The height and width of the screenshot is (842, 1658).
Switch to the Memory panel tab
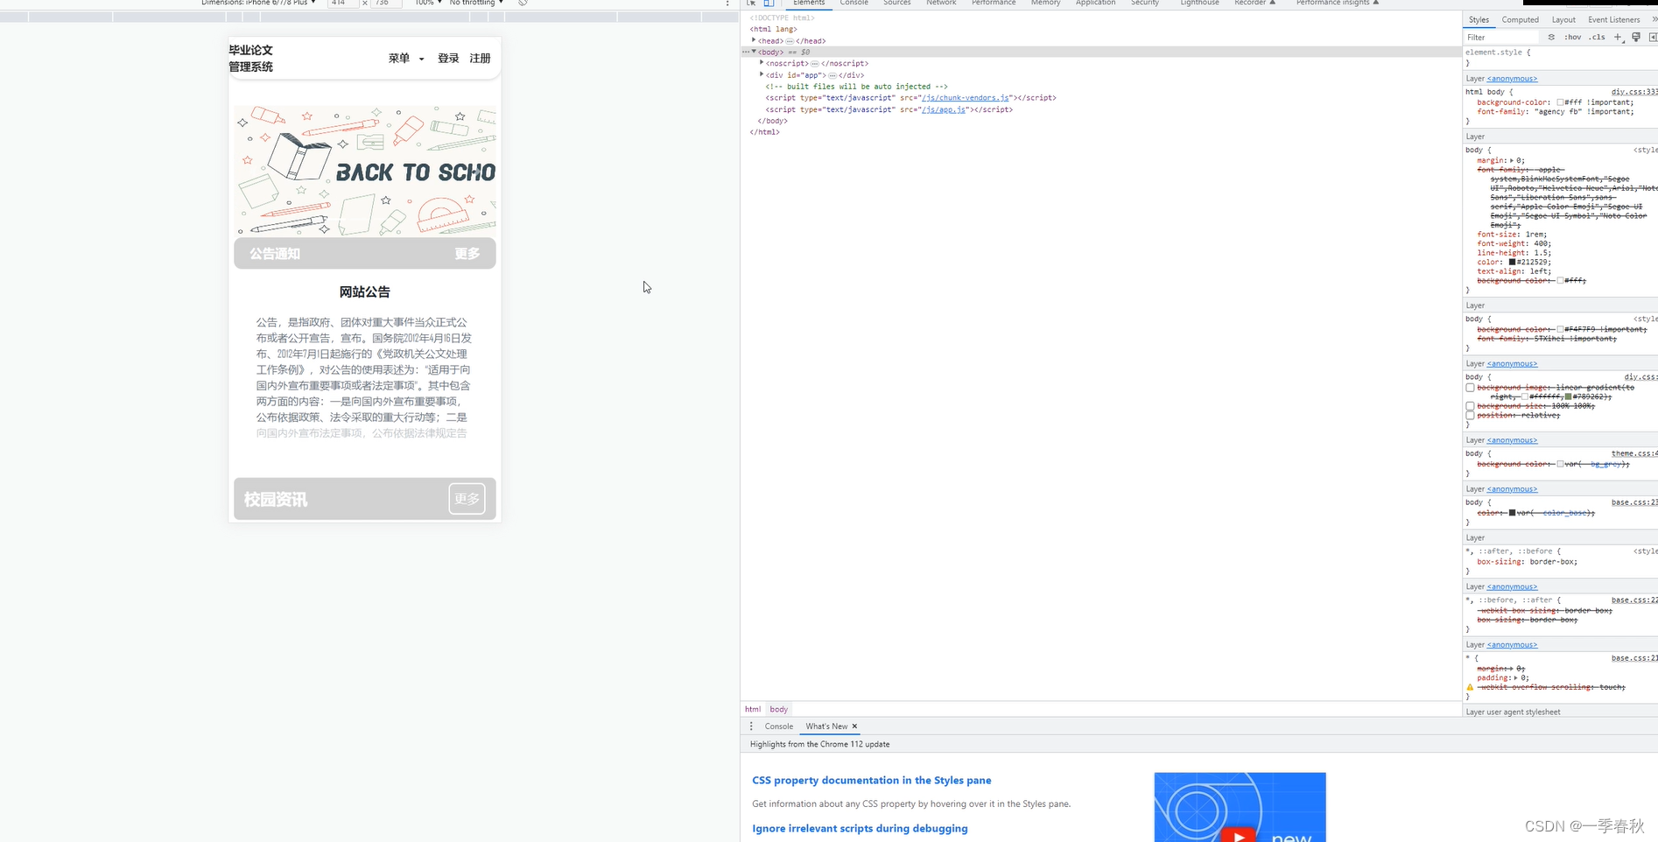1045,4
